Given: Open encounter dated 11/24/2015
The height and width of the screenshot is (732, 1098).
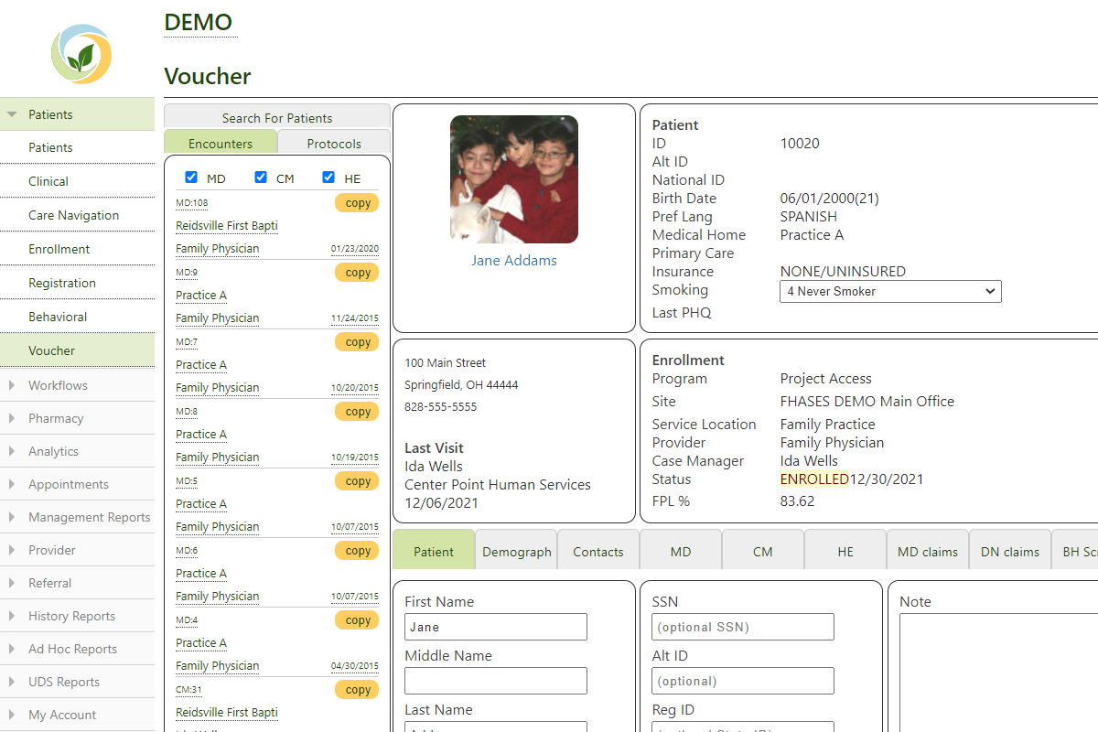Looking at the screenshot, I should click(355, 318).
